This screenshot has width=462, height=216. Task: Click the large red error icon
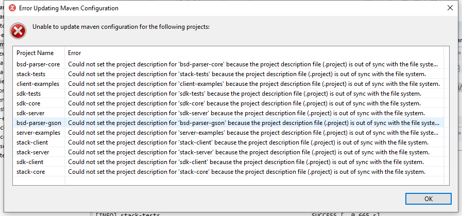(19, 30)
